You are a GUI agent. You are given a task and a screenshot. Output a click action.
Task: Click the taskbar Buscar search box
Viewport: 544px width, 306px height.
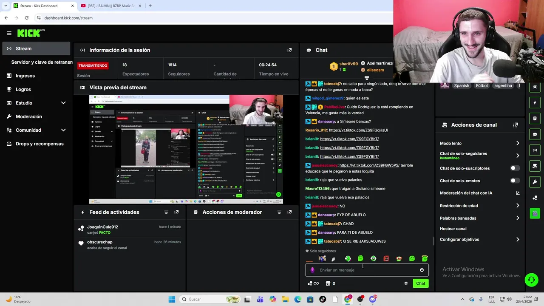point(210,299)
